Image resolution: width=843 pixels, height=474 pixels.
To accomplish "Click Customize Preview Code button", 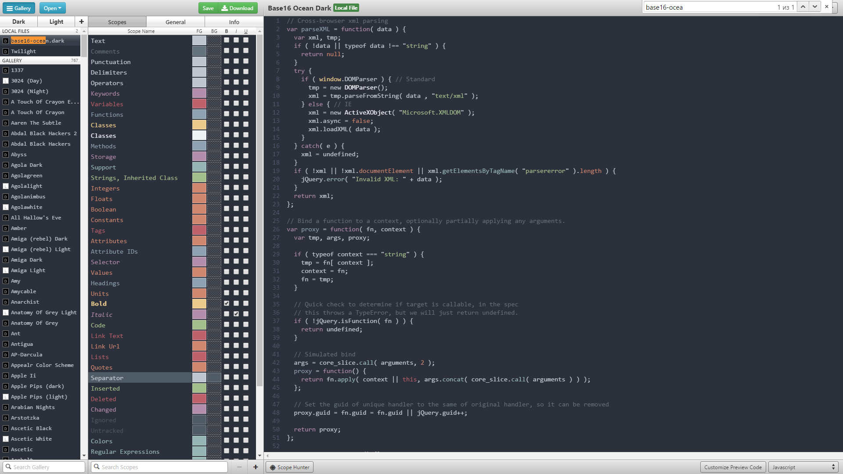I will point(733,467).
